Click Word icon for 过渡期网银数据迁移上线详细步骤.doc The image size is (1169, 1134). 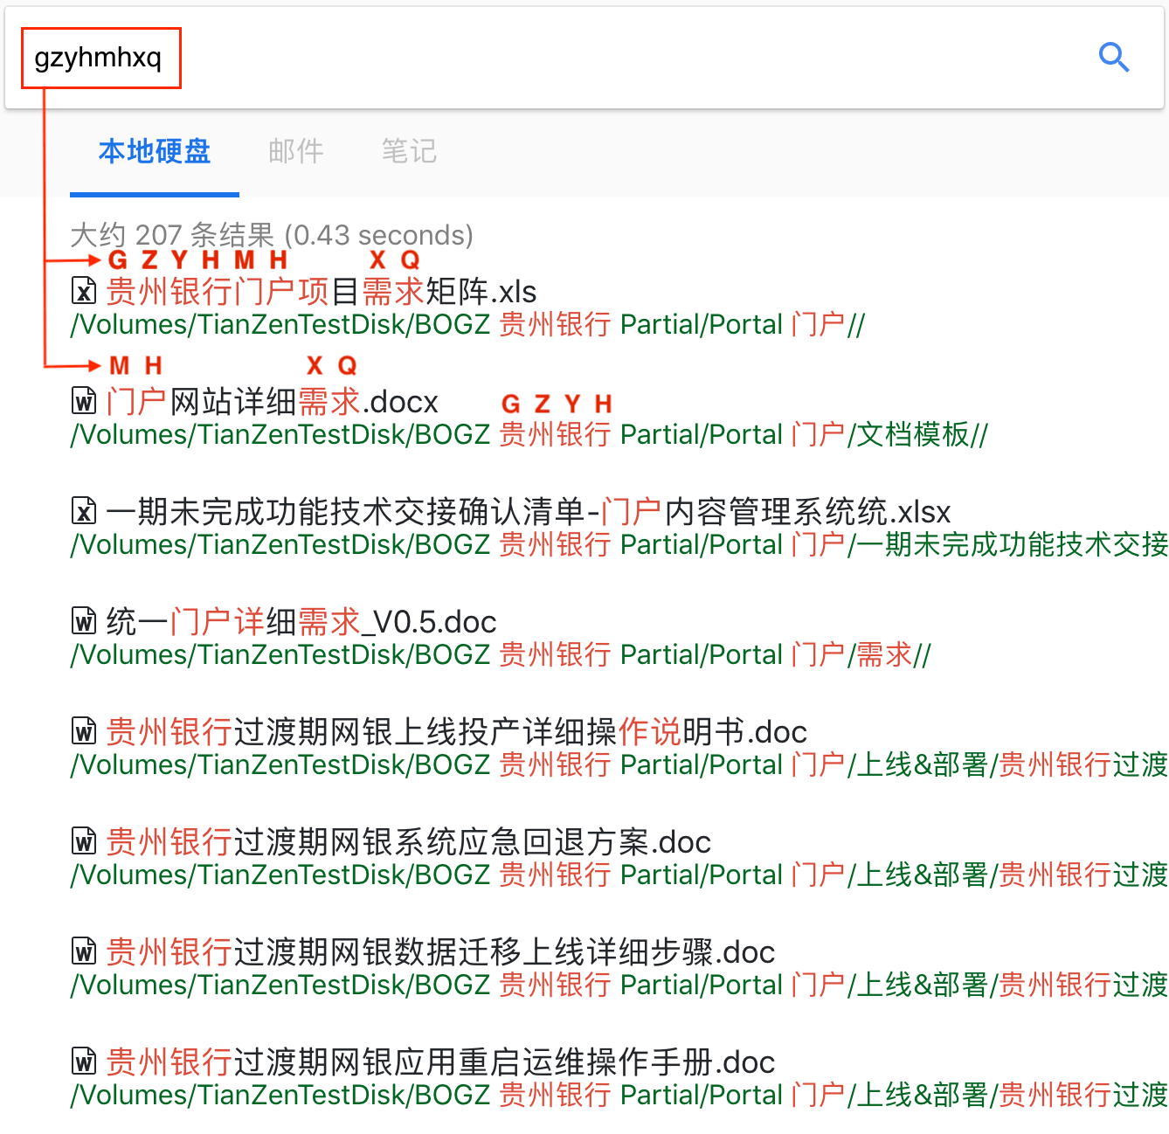point(84,951)
